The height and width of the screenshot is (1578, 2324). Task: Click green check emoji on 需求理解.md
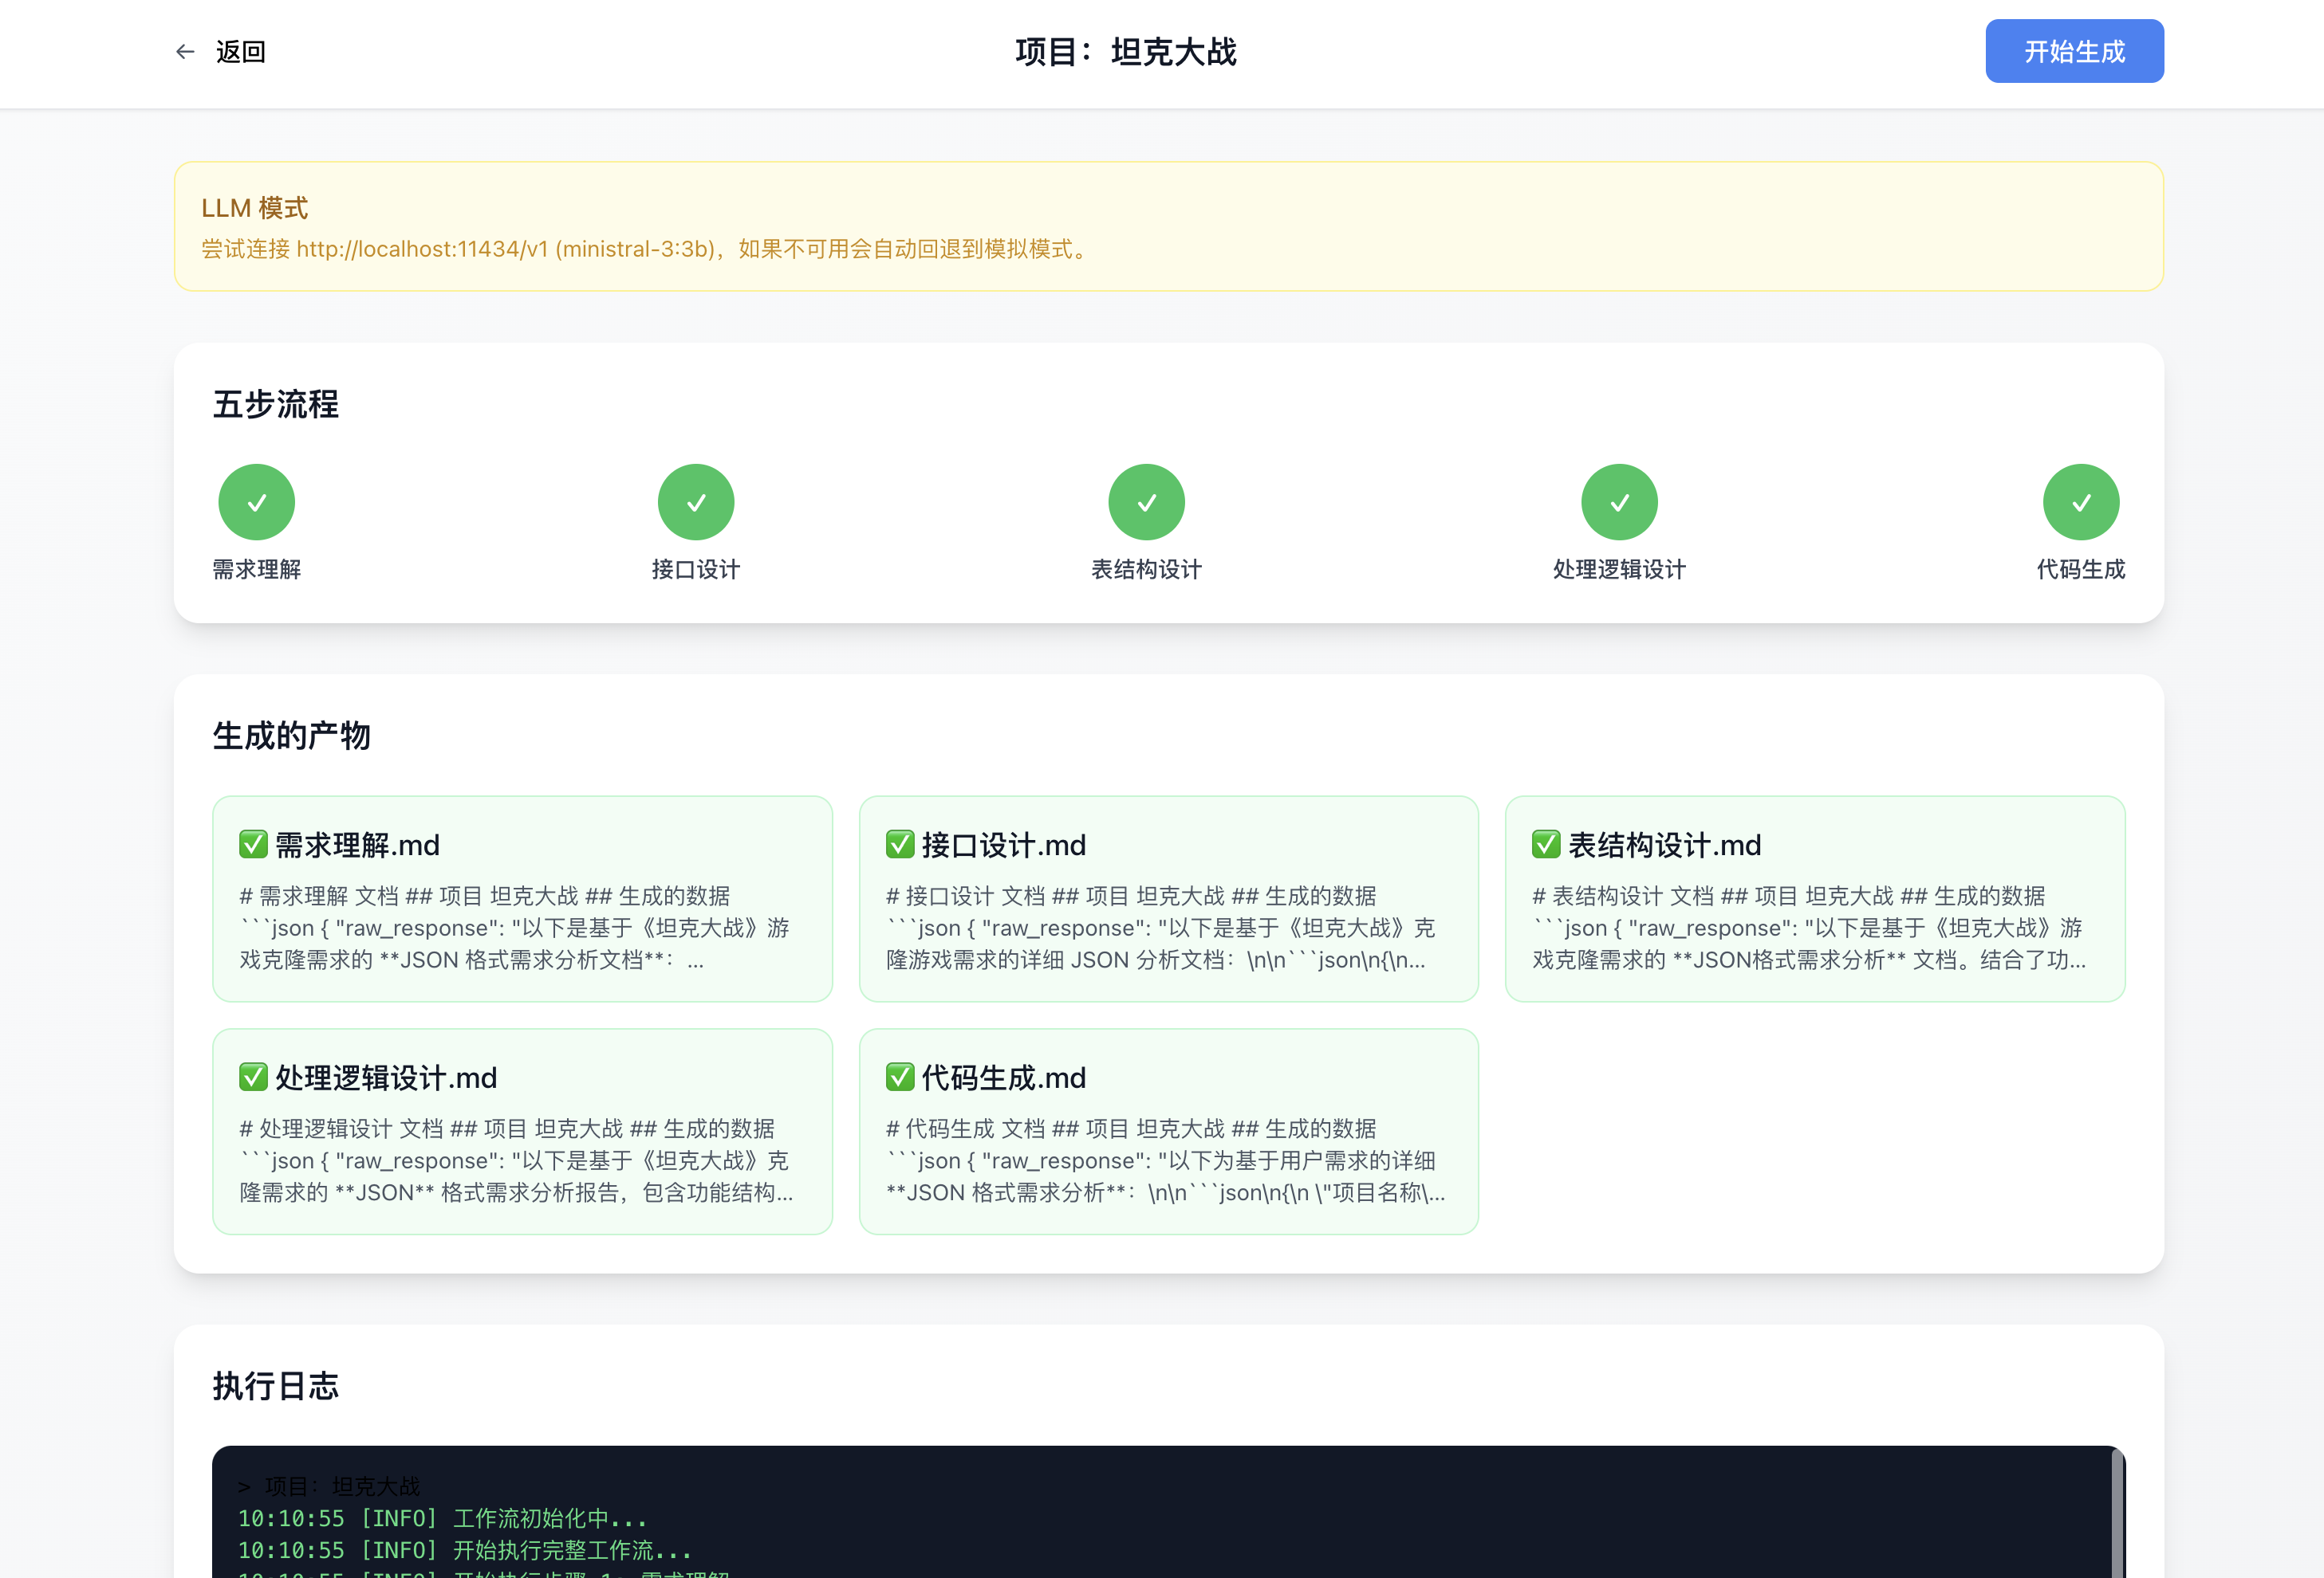(x=253, y=845)
